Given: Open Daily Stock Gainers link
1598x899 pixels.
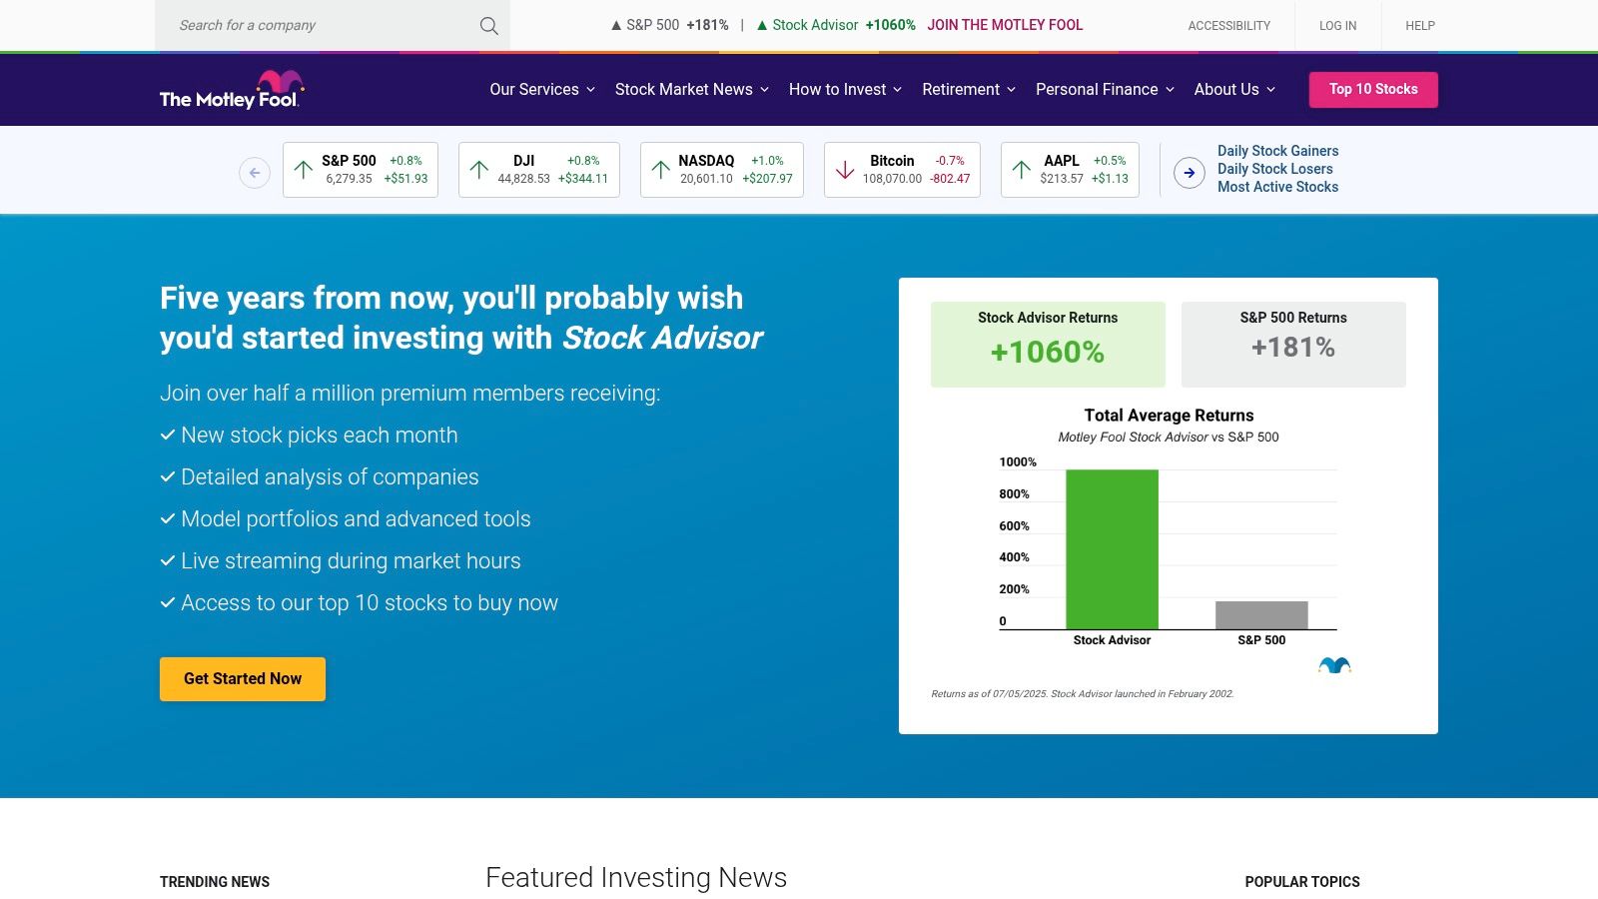Looking at the screenshot, I should click(1277, 151).
